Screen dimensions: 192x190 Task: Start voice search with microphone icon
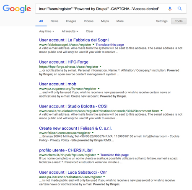[x=170, y=9]
